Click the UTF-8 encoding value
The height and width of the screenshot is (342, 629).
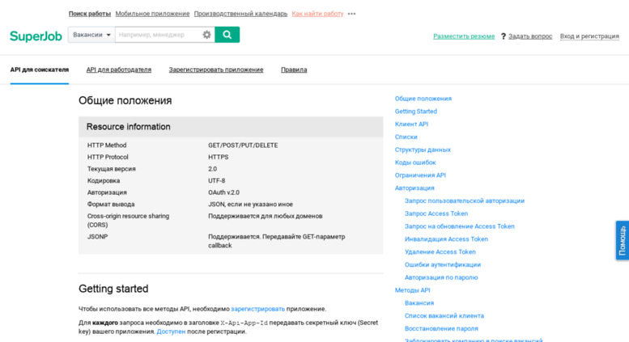(217, 181)
